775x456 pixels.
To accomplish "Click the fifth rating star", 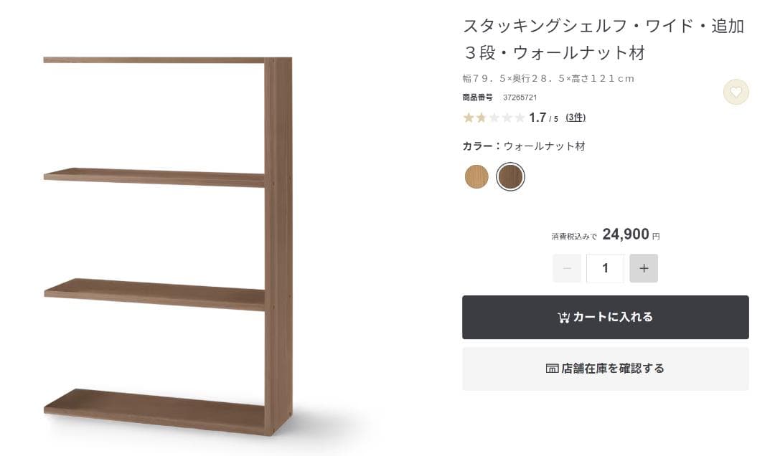I will tap(519, 118).
